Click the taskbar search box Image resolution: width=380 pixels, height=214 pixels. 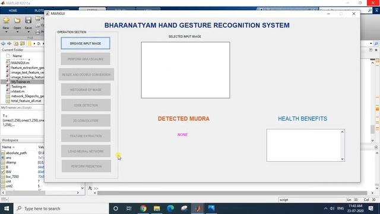[x=61, y=209]
